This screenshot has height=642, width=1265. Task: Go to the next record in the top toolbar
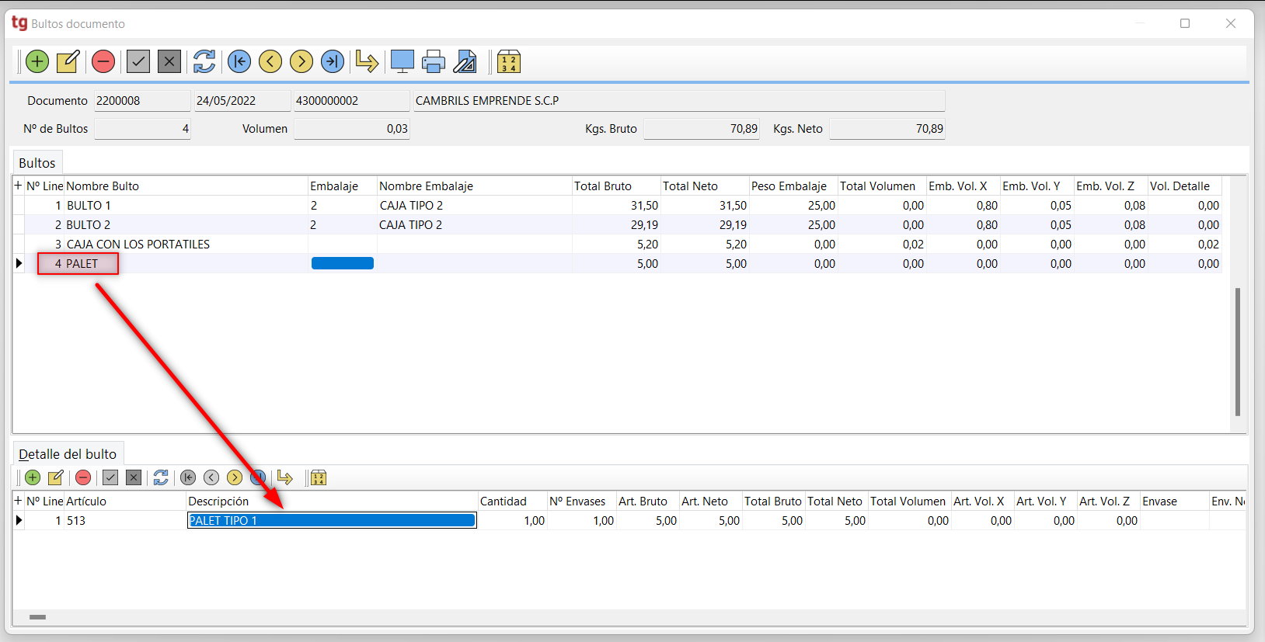coord(301,61)
